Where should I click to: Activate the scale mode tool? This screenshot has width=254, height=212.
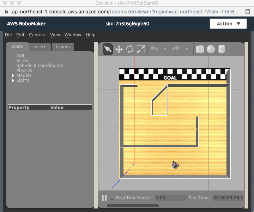141,49
